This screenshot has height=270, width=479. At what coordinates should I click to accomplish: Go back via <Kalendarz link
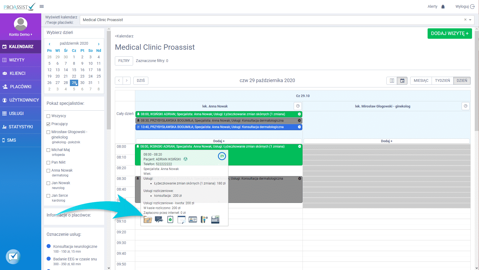click(x=124, y=36)
